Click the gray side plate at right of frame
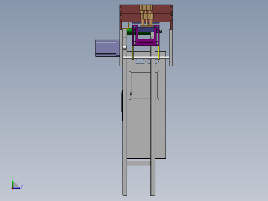 point(171,48)
